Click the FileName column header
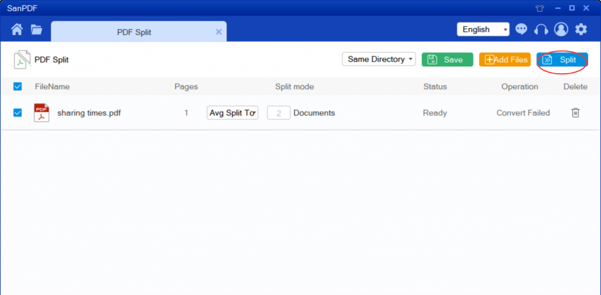601x295 pixels. click(52, 87)
